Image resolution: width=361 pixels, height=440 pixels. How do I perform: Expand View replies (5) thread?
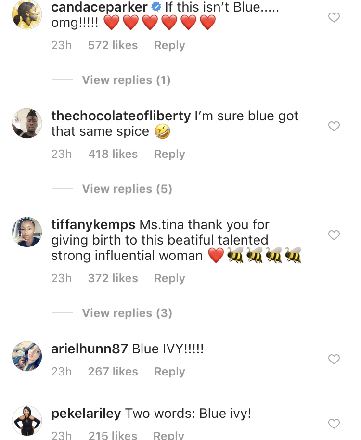pos(127,189)
